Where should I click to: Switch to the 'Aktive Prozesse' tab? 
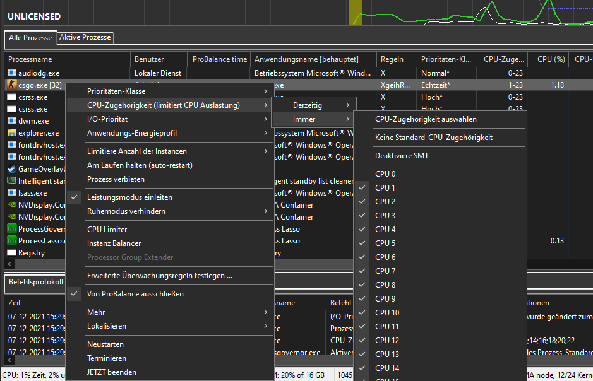pyautogui.click(x=85, y=38)
